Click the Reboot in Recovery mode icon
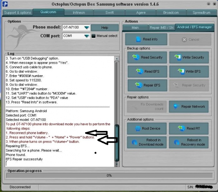The width and height of the screenshot is (218, 192). pyautogui.click(x=177, y=142)
